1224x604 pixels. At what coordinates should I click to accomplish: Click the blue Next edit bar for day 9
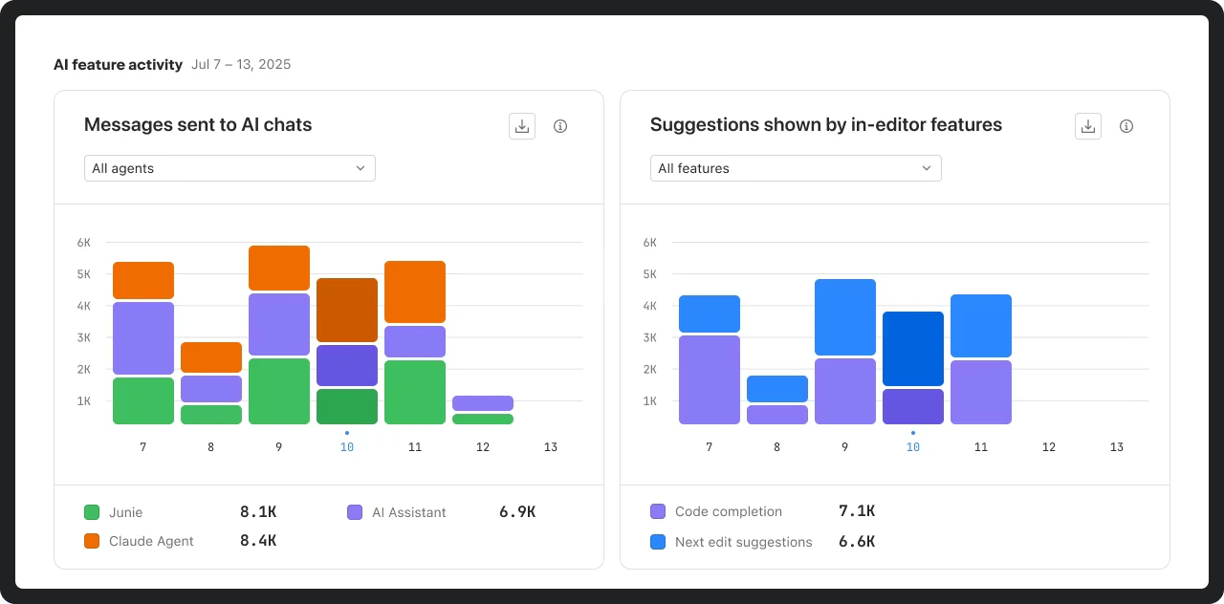(x=845, y=317)
